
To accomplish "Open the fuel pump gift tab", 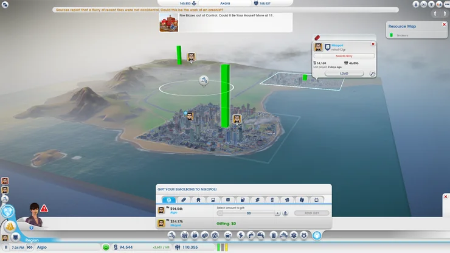I will coord(243,200).
